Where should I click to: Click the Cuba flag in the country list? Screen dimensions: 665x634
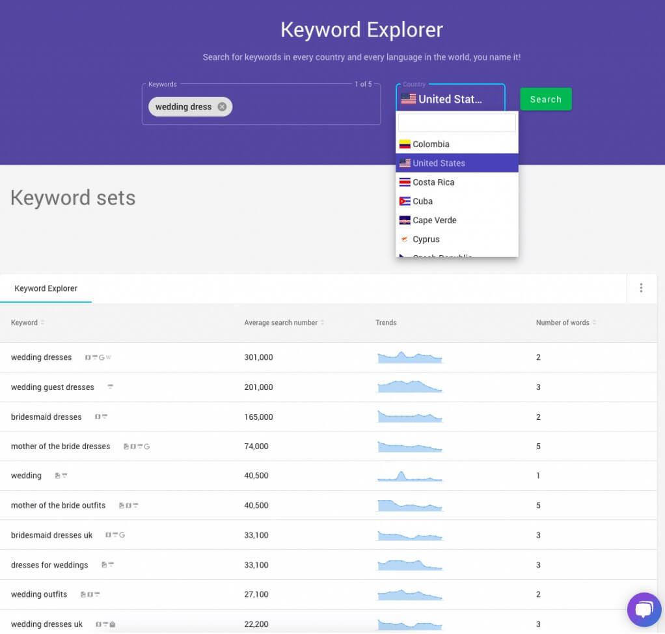pyautogui.click(x=405, y=201)
